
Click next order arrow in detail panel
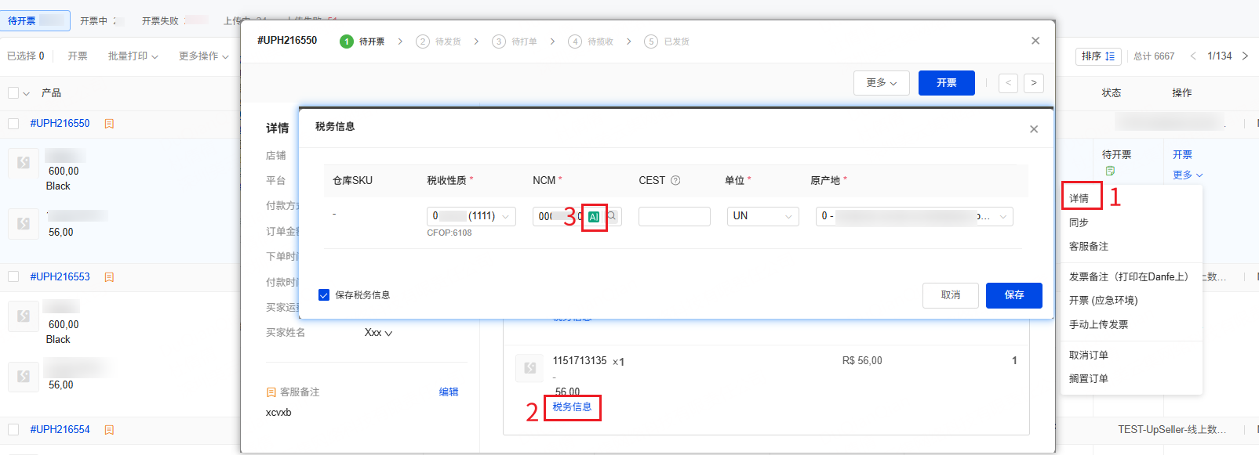[1034, 83]
